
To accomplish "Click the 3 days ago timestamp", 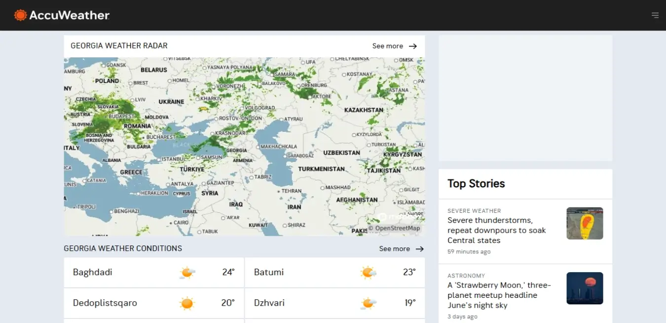I will pyautogui.click(x=462, y=317).
